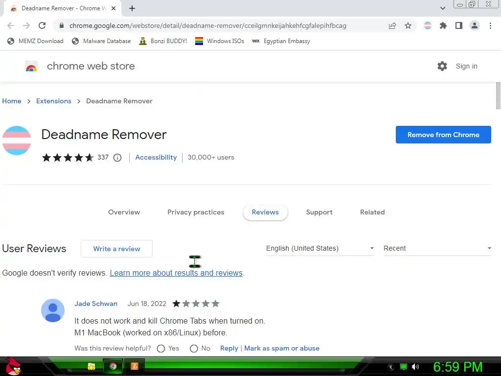Click the 30,000+ users text
Viewport: 501px width, 376px height.
coord(211,157)
